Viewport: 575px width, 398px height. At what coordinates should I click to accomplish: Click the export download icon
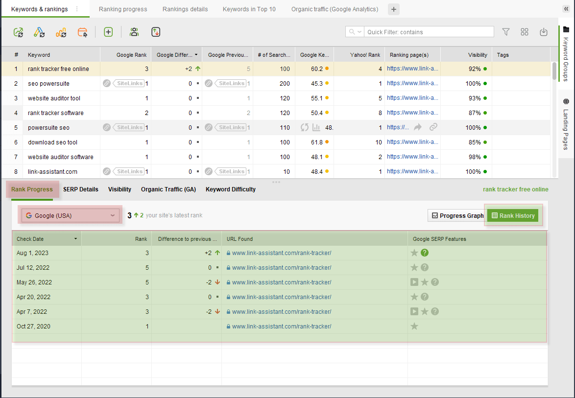(544, 32)
